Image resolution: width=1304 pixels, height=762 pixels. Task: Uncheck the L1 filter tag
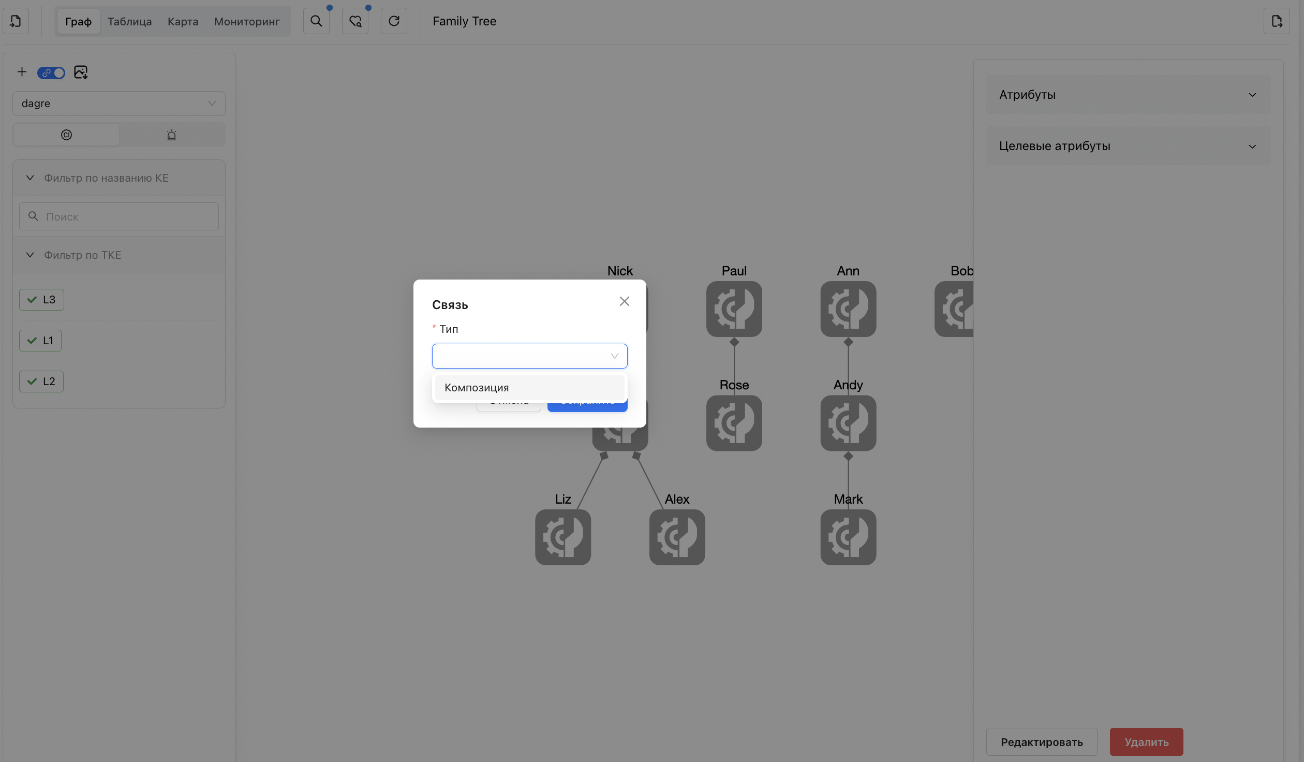pos(40,341)
